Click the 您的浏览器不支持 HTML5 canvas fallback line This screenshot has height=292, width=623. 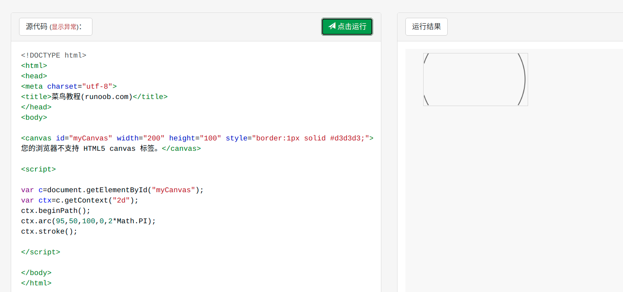point(111,149)
